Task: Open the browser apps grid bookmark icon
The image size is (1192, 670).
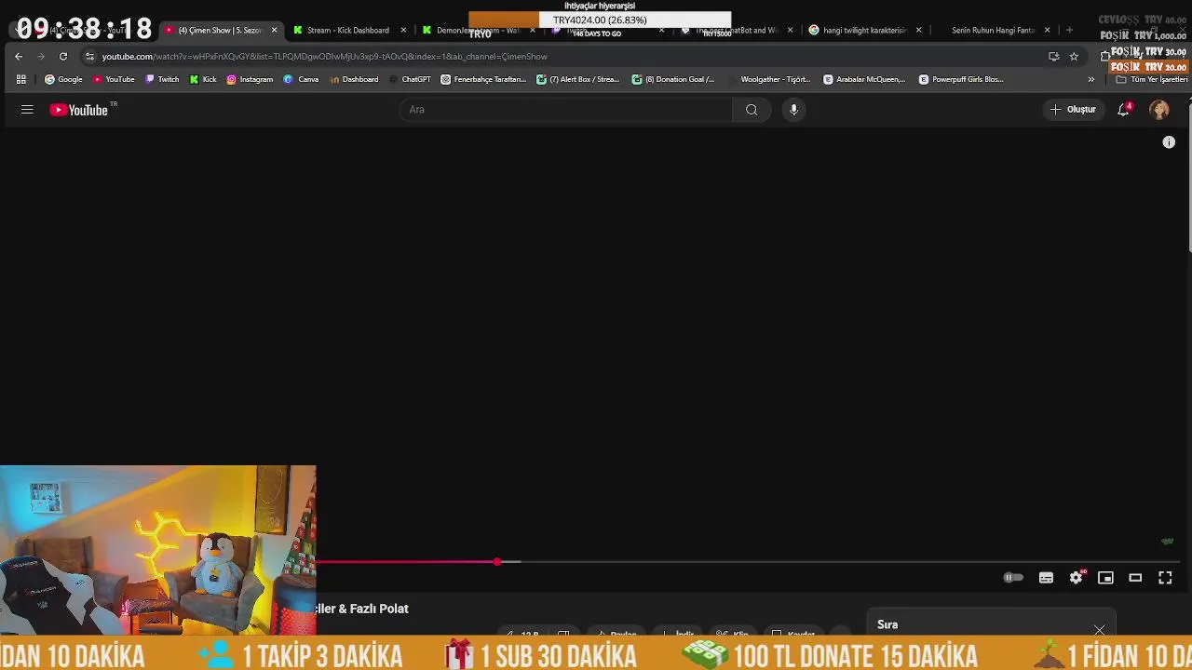Action: (21, 79)
